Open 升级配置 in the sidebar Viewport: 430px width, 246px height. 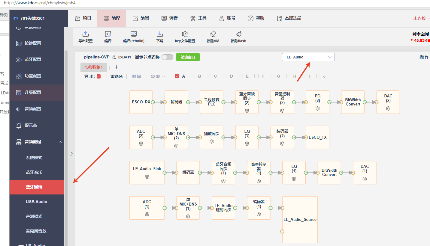tap(37, 93)
